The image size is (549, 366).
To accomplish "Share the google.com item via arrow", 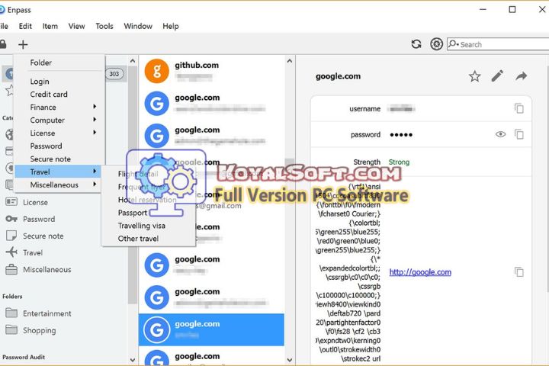I will pyautogui.click(x=521, y=76).
